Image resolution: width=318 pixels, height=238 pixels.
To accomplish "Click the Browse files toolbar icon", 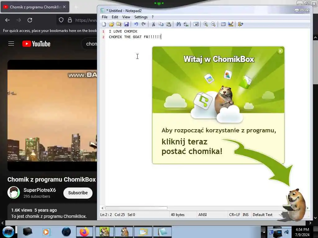I will (119, 24).
